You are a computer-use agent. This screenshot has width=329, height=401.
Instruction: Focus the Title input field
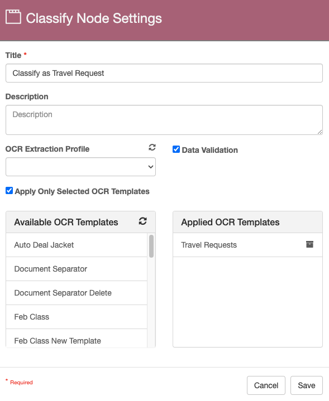click(164, 73)
